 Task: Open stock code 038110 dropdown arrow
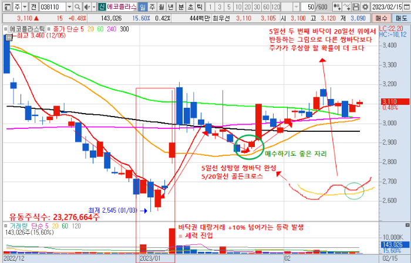(x=69, y=7)
